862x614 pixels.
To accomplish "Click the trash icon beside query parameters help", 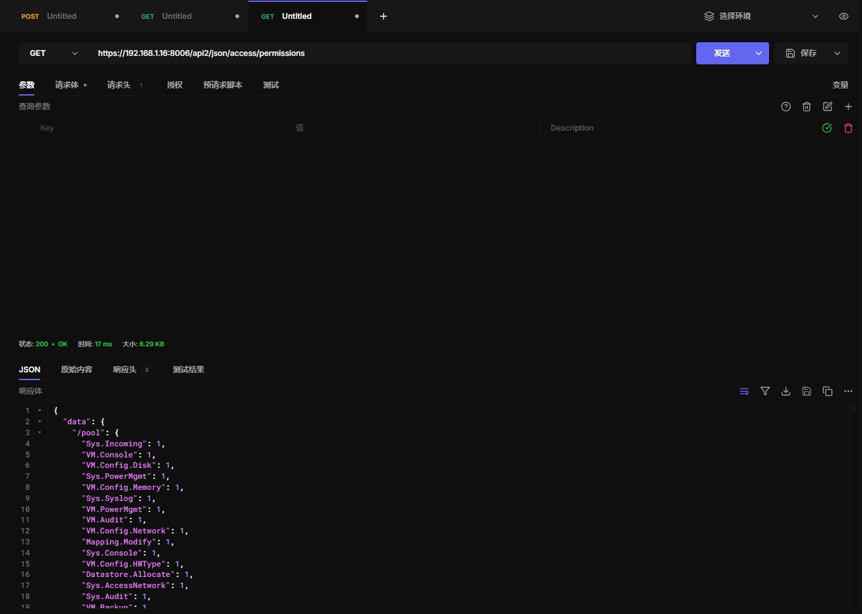I will point(807,107).
